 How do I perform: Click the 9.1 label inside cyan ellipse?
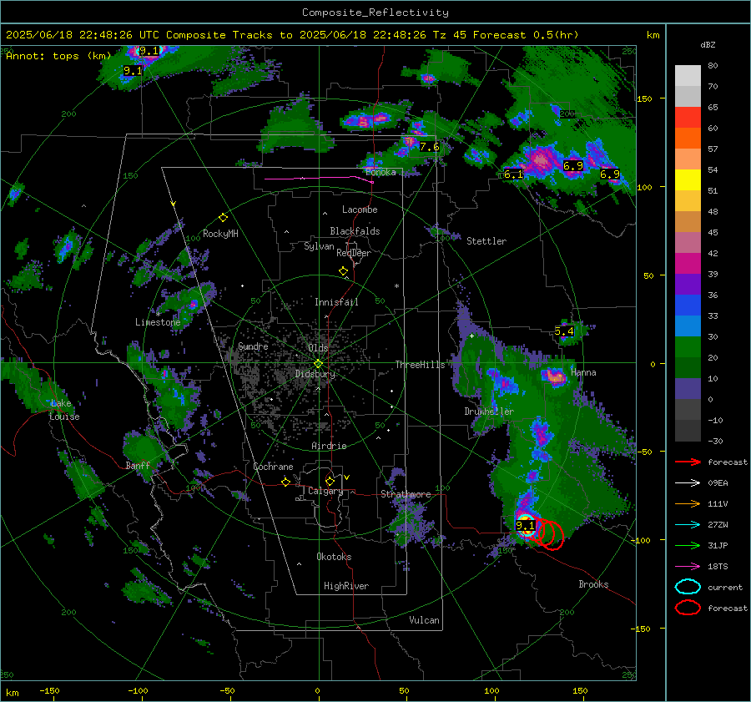(x=525, y=525)
